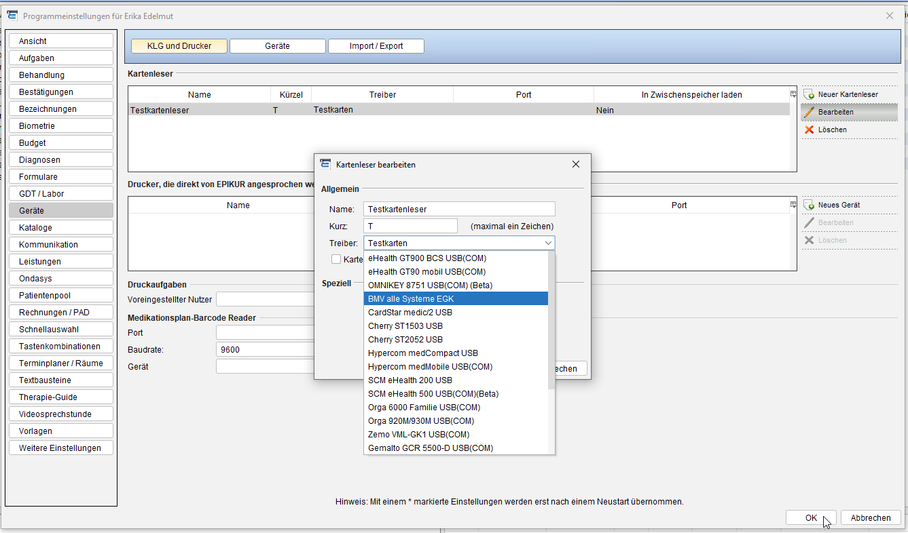Confirm settings with the OK button

coord(811,517)
